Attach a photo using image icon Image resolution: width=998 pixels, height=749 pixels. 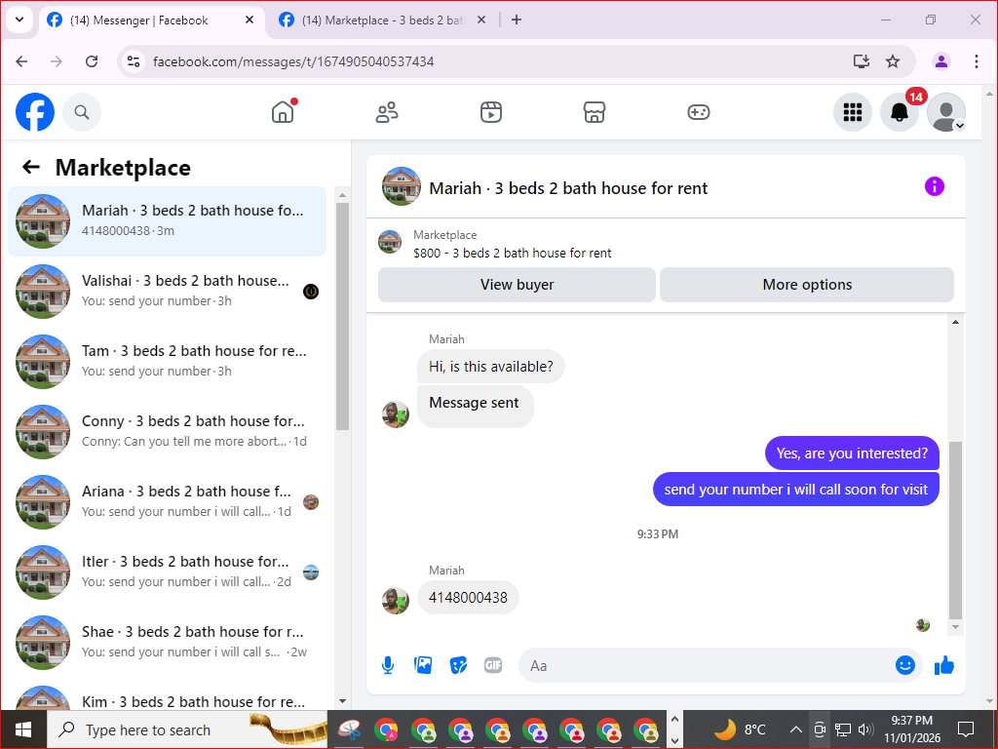(423, 665)
